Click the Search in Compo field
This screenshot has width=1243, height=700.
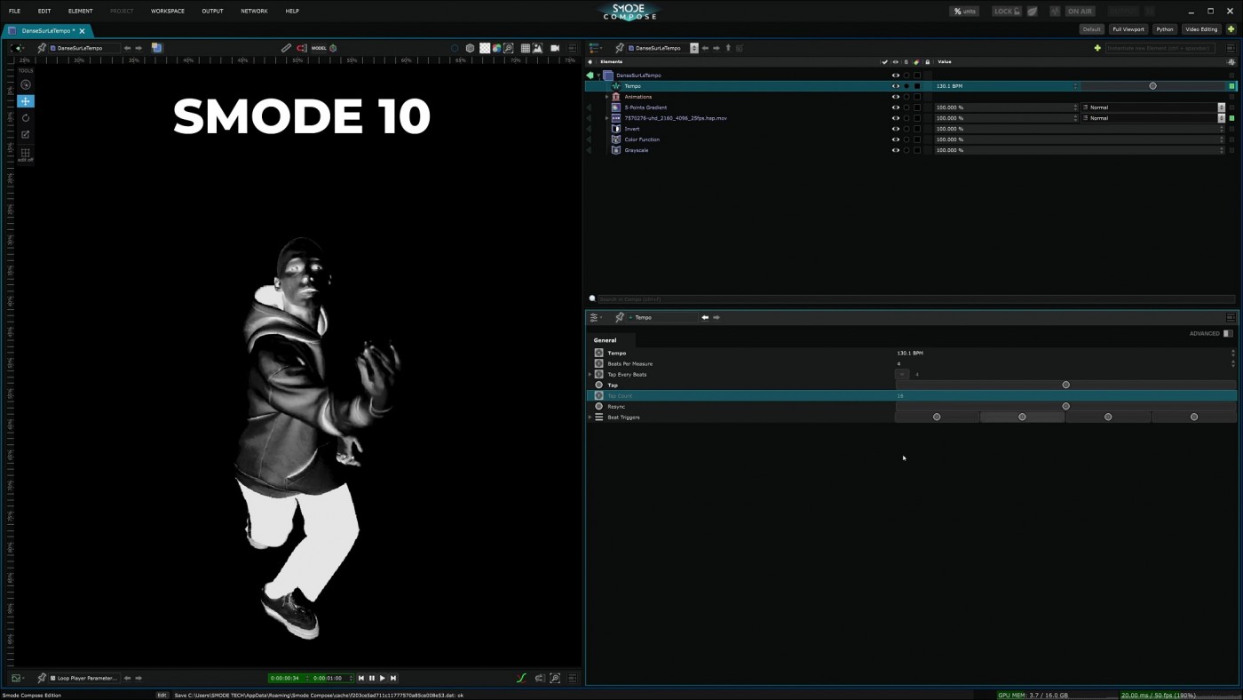click(x=915, y=299)
